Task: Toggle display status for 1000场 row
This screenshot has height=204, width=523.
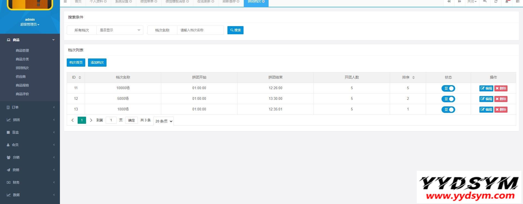Action: click(448, 110)
